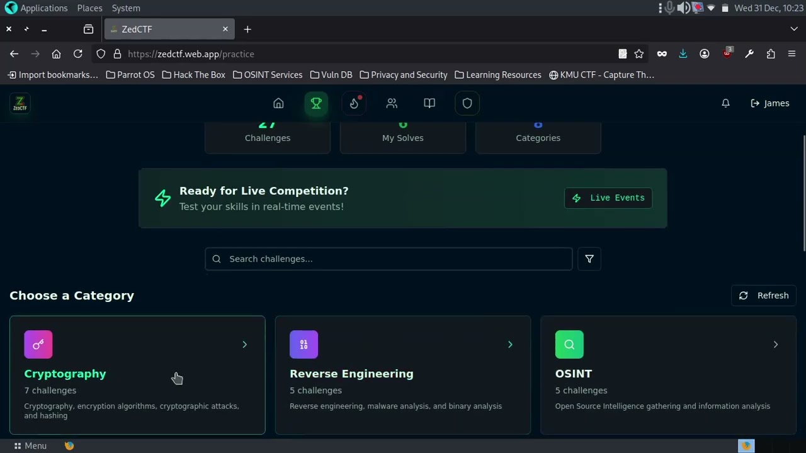Bookmark this page with star icon
Image resolution: width=806 pixels, height=453 pixels.
point(639,54)
